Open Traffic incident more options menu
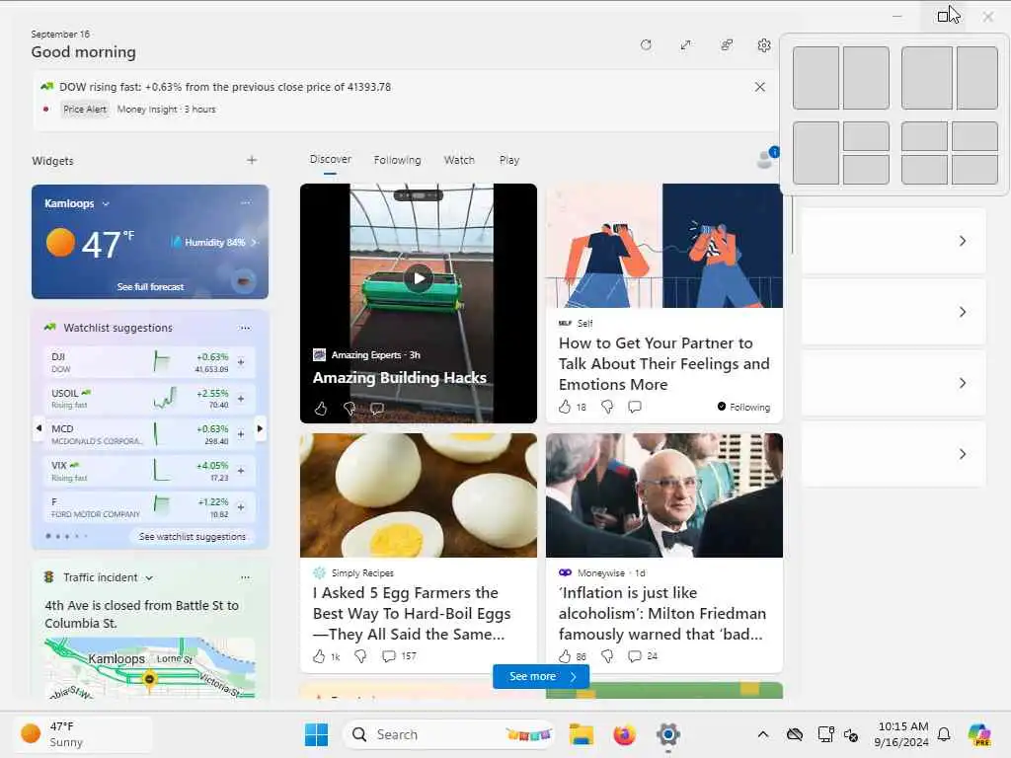The height and width of the screenshot is (758, 1011). point(245,577)
